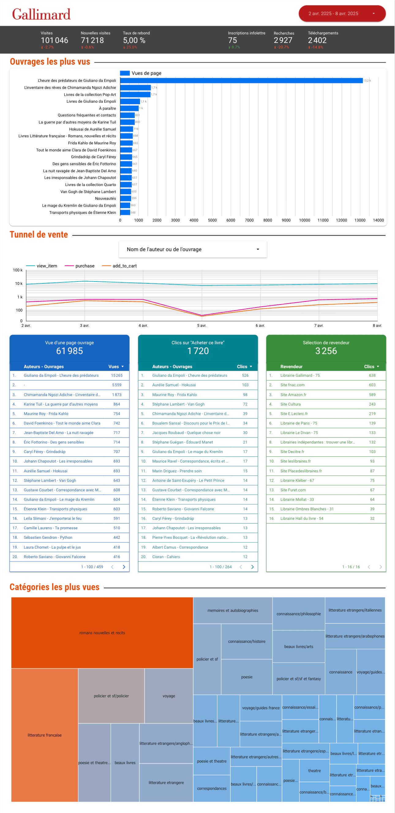Click 'Auteurs - Ouvrages' header in Clics table
The width and height of the screenshot is (395, 813).
[172, 366]
